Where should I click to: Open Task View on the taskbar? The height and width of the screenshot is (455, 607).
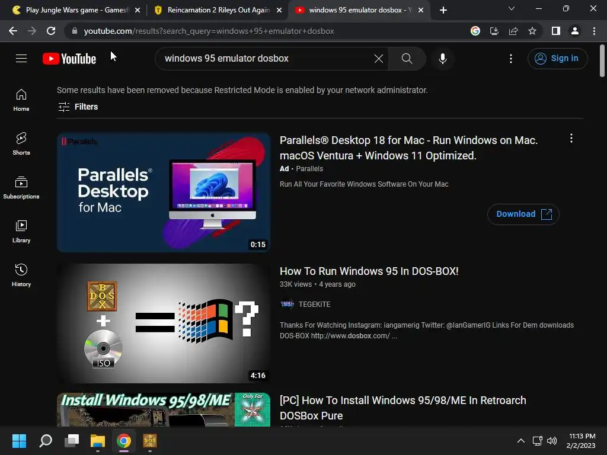[72, 441]
